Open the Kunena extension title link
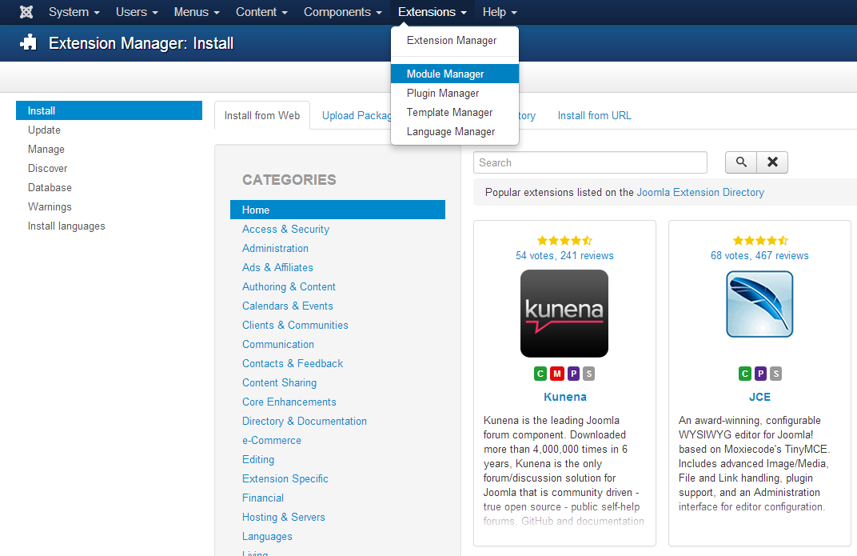Screen dimensions: 857x556 [x=565, y=397]
